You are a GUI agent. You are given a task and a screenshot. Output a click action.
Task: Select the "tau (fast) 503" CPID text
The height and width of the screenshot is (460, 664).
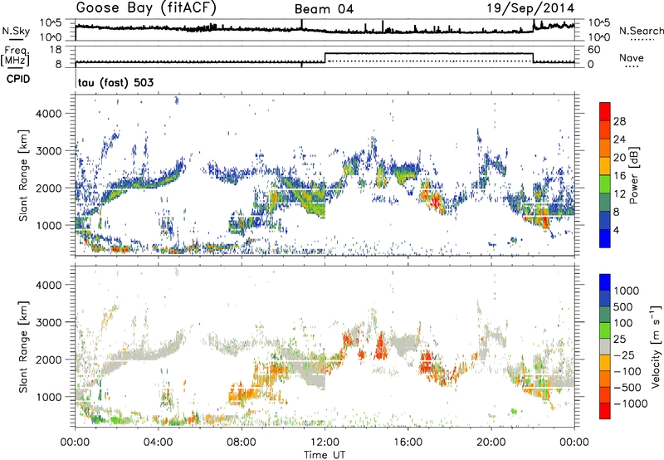(115, 82)
